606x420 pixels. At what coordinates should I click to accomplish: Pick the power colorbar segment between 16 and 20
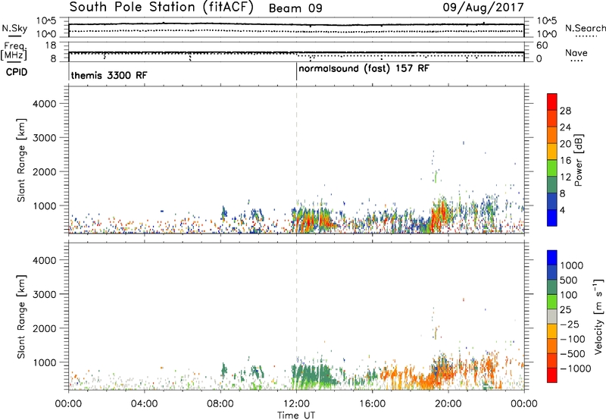click(552, 152)
